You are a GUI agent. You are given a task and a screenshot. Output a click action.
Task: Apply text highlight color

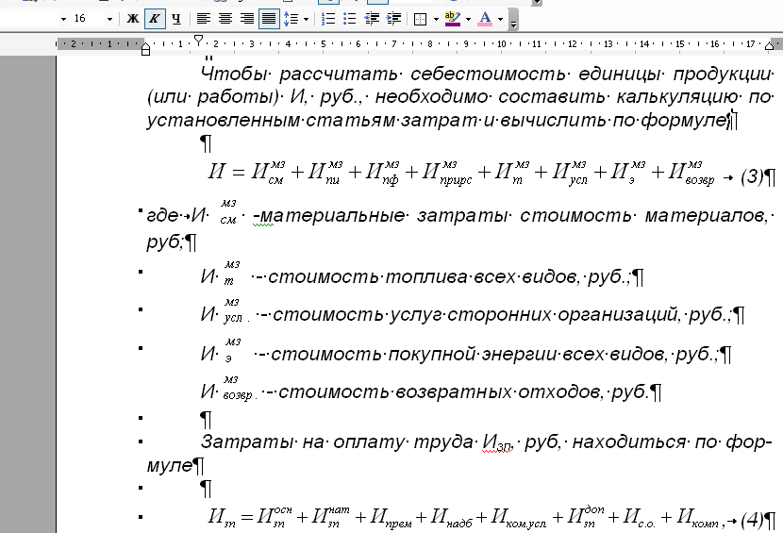coord(453,19)
